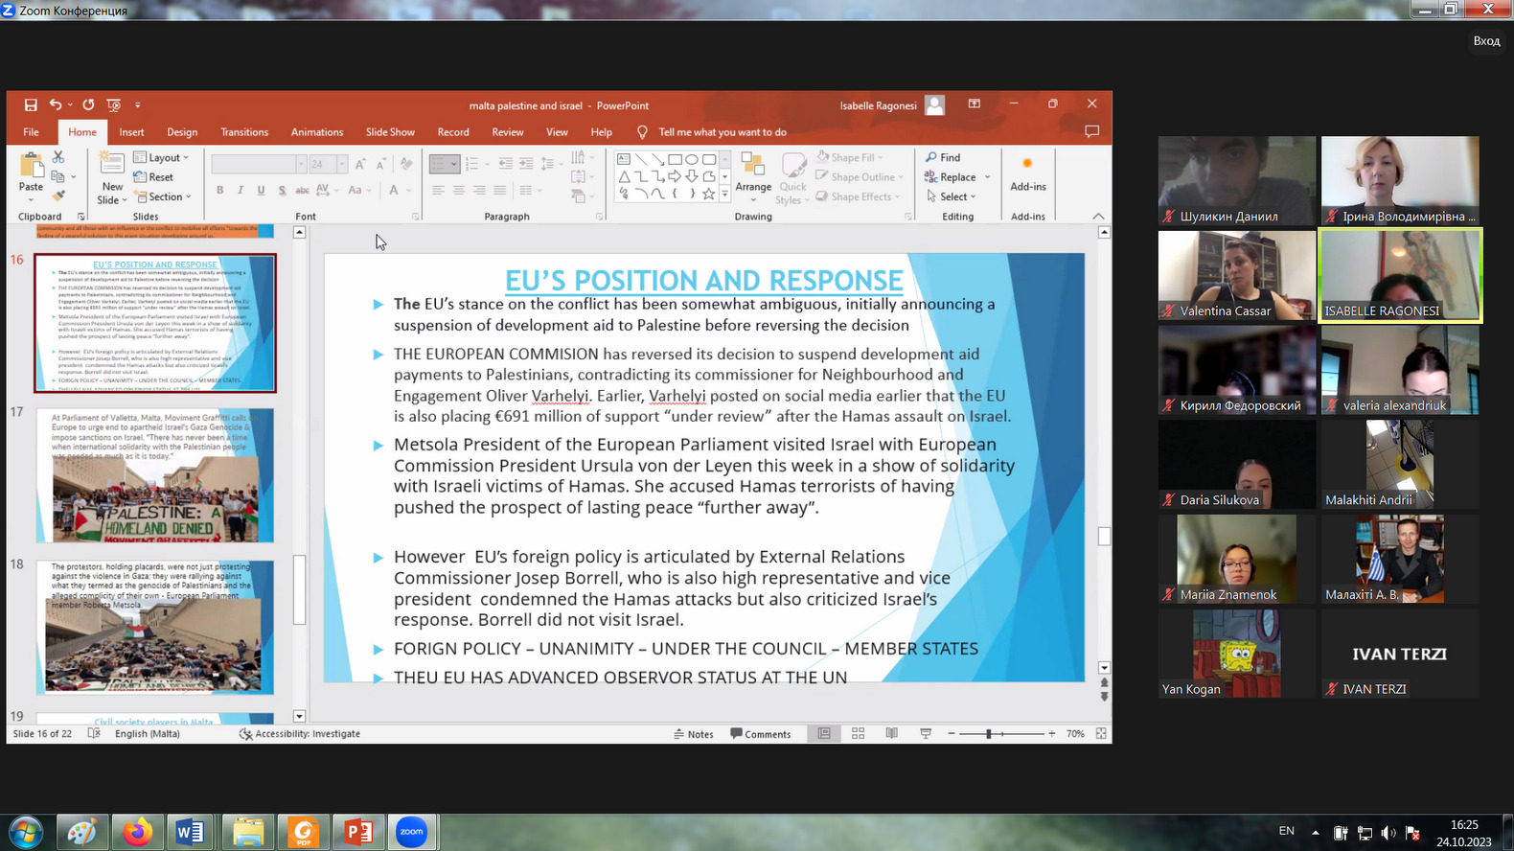Open the Transitions tab

[244, 132]
